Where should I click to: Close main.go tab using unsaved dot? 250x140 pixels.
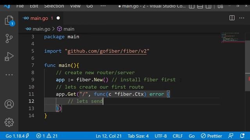pyautogui.click(x=58, y=18)
